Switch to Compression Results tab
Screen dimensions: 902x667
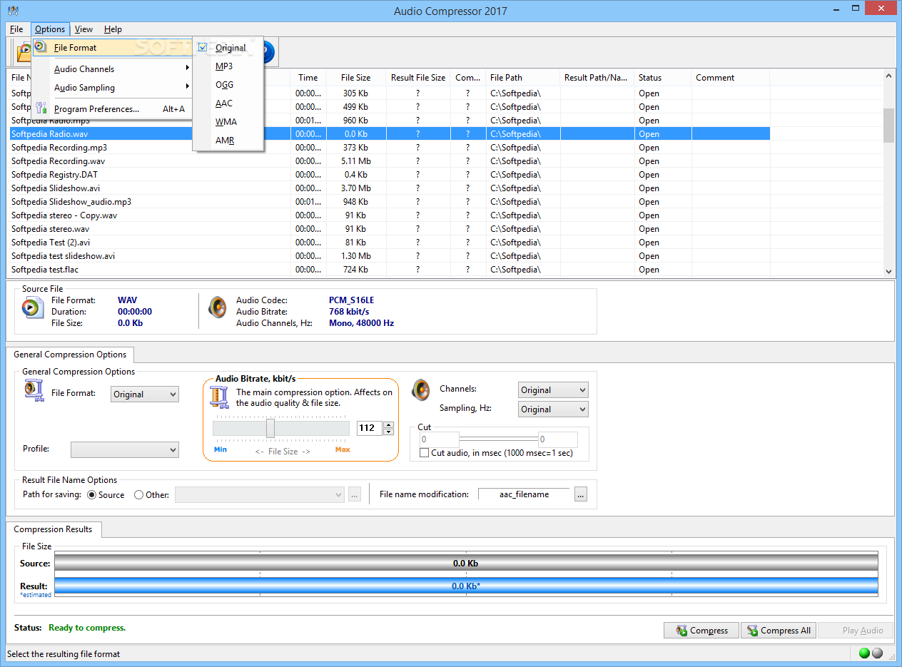pos(54,529)
